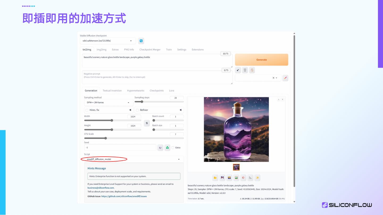Refresh the Stable Diffusion checkpoint list
383x215 pixels.
click(x=141, y=41)
